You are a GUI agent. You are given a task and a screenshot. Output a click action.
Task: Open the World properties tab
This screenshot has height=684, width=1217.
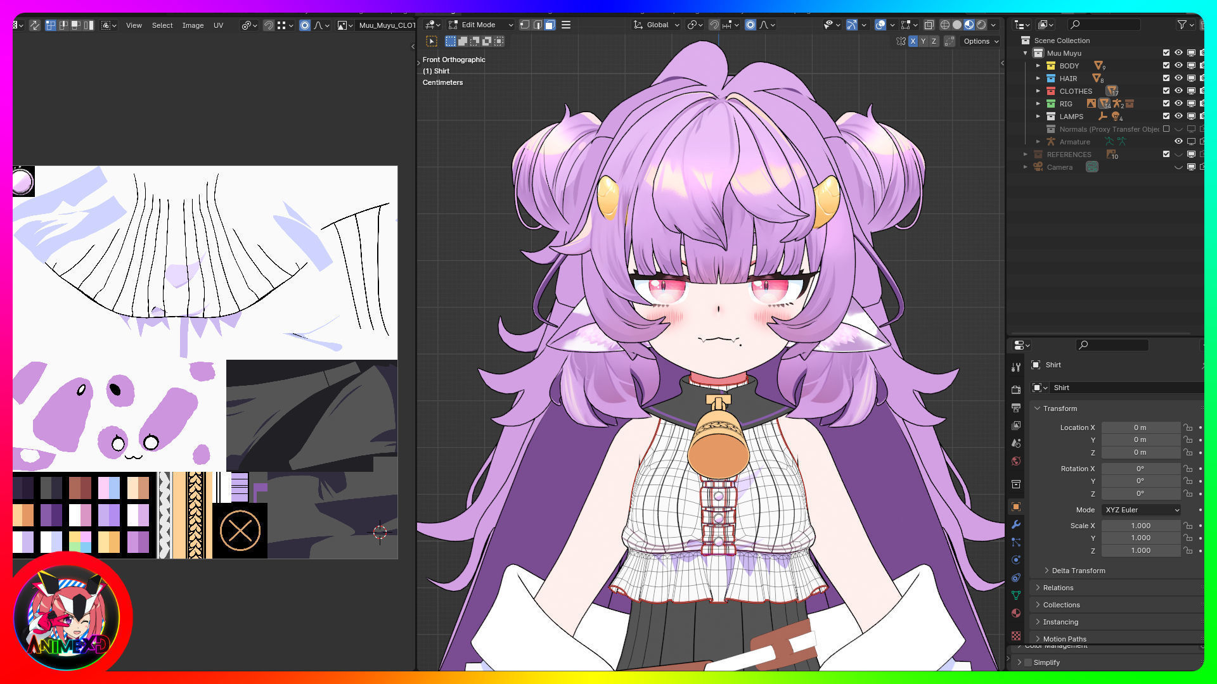(x=1016, y=460)
